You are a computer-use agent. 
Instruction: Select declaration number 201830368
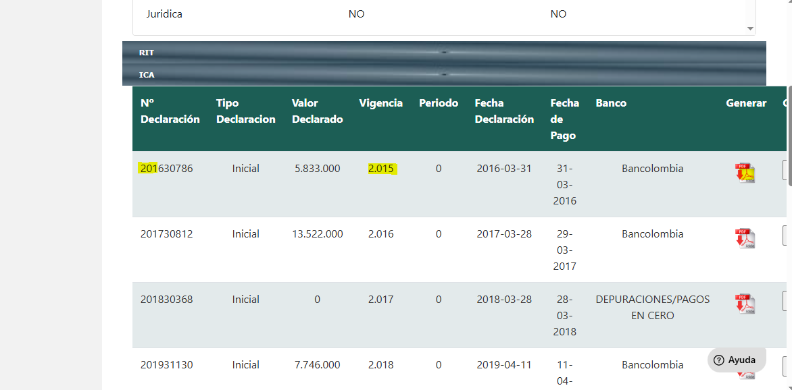pos(167,300)
